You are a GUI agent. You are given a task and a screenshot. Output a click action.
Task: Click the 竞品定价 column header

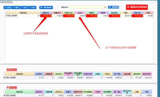point(46,13)
